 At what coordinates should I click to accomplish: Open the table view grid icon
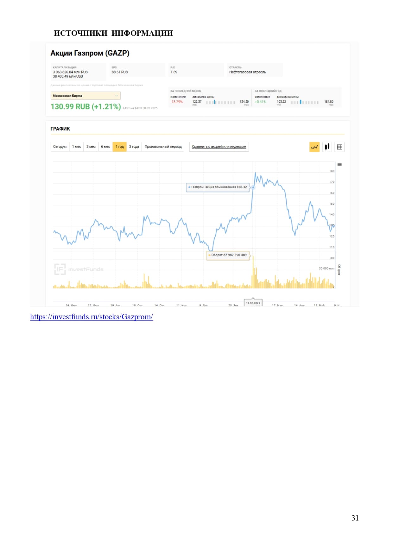pos(339,147)
